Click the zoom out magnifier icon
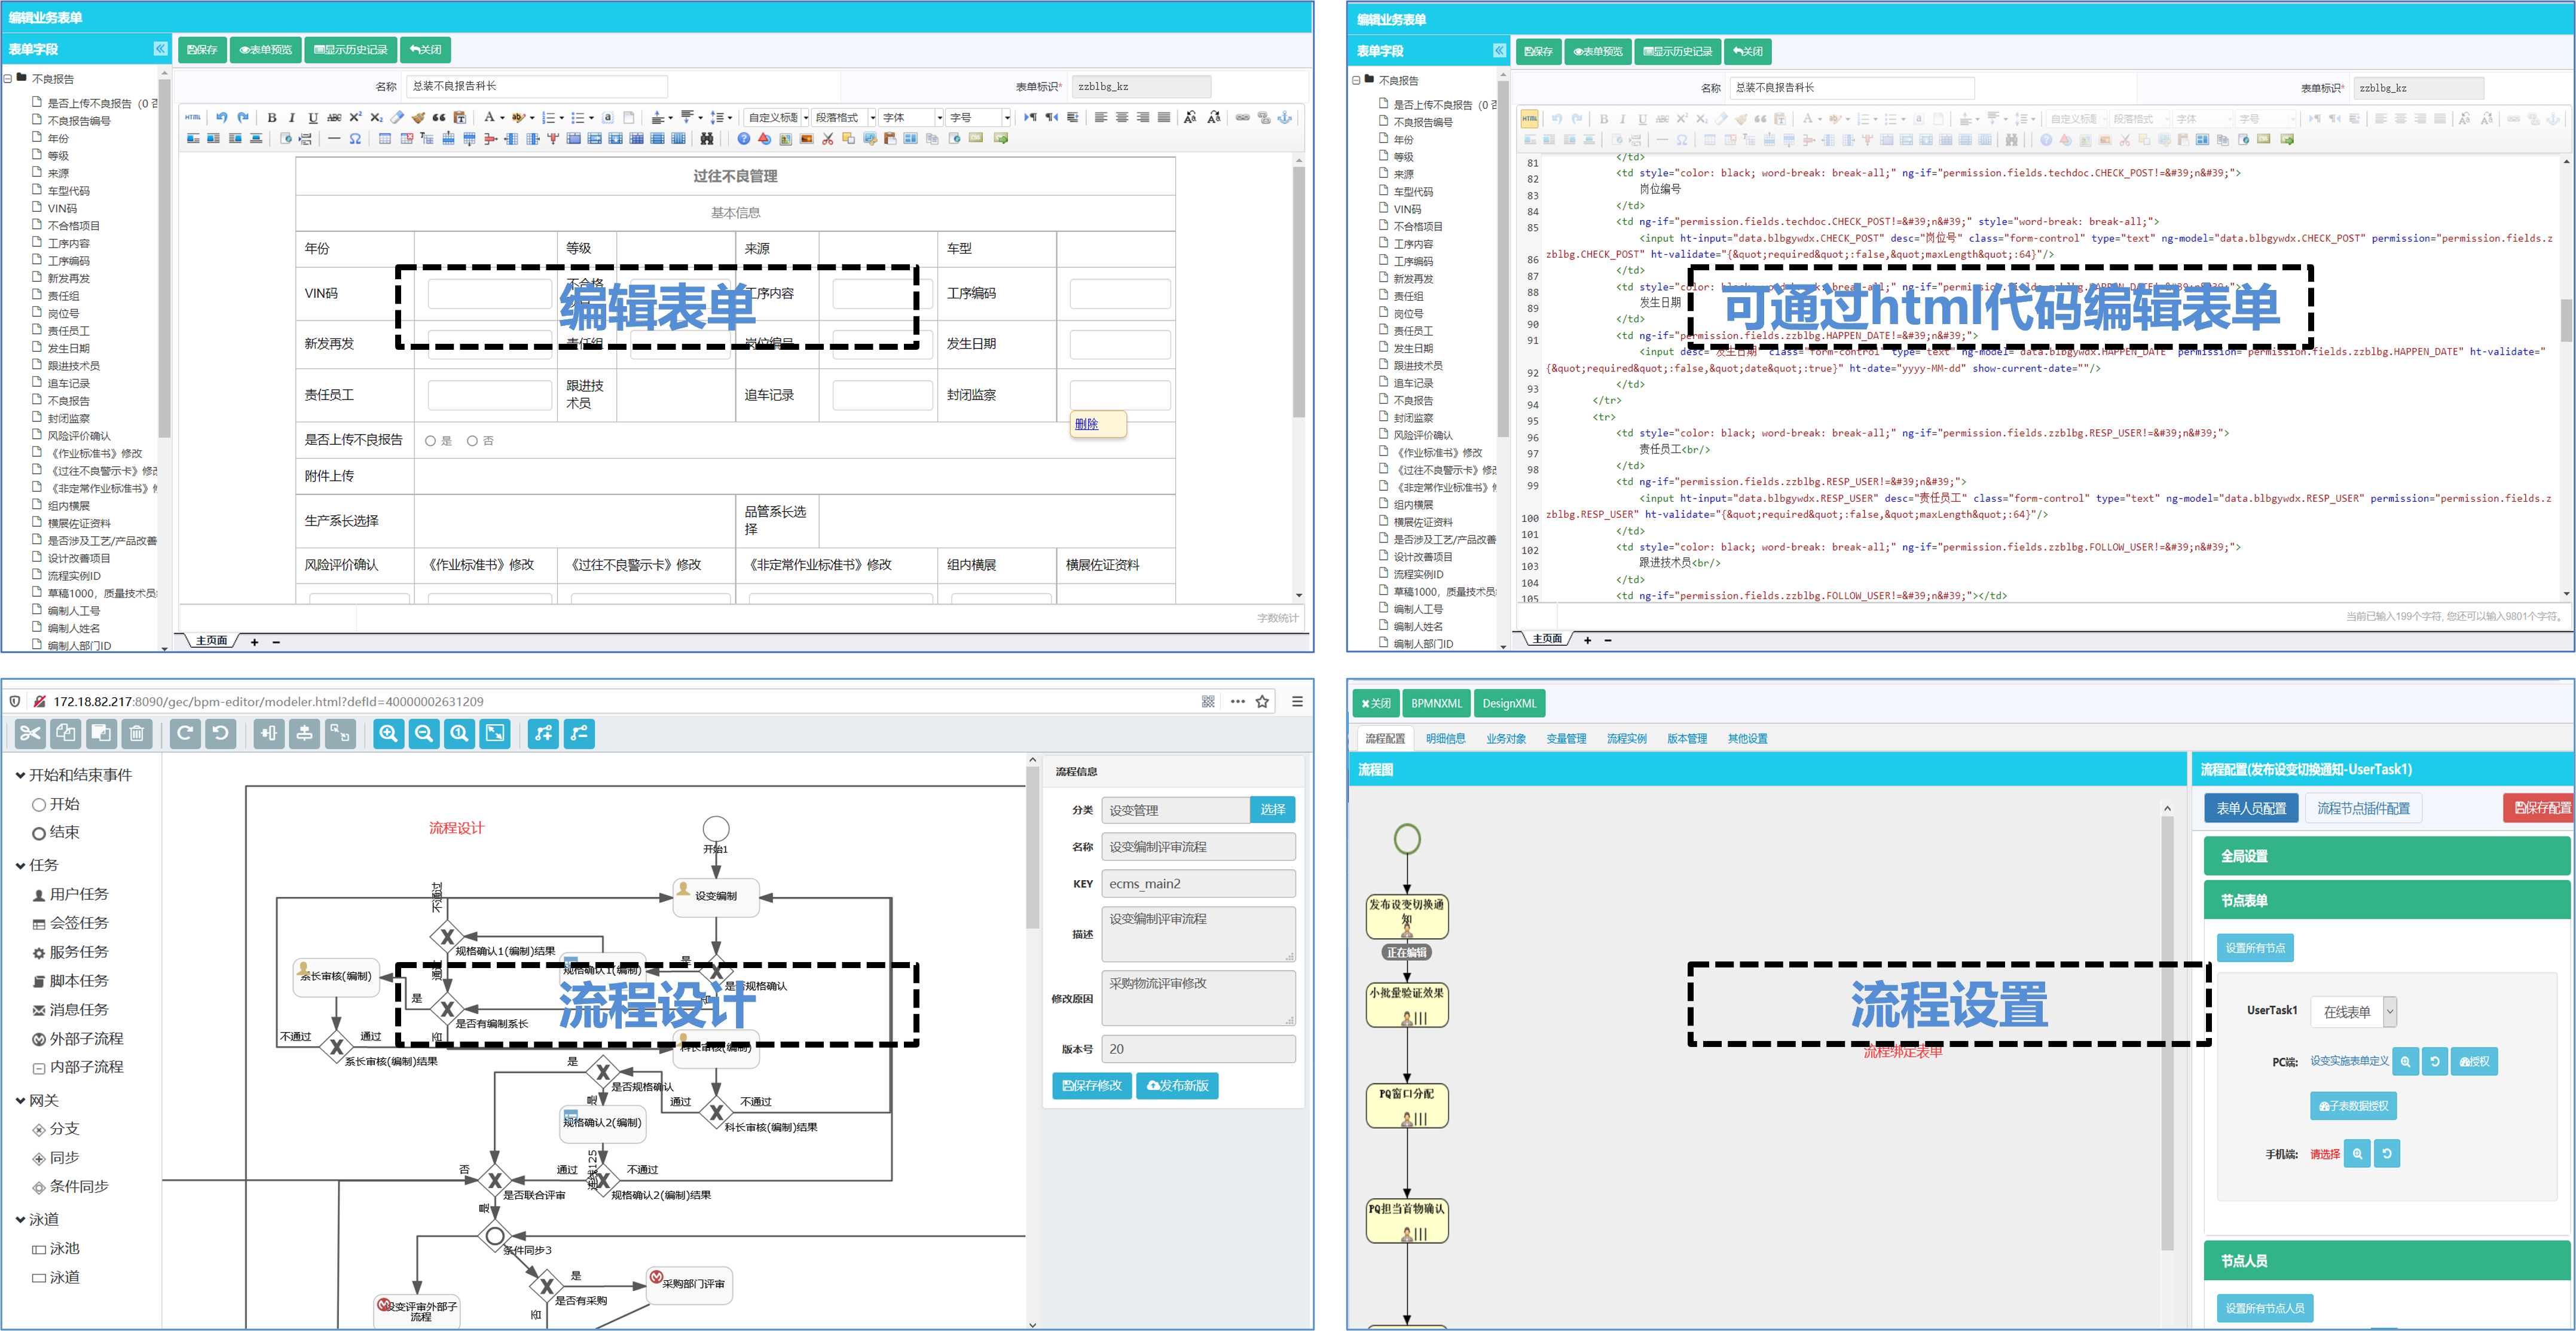 click(424, 734)
